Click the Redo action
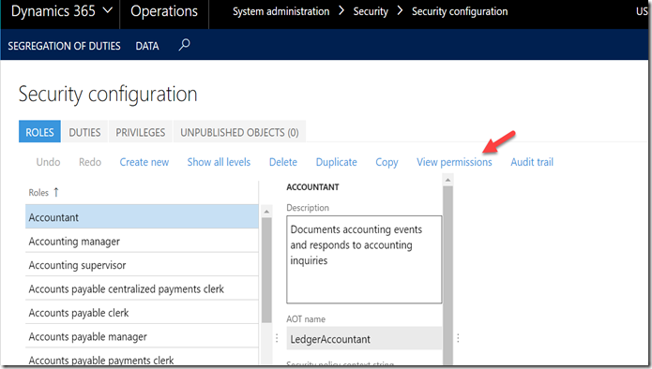 point(90,162)
